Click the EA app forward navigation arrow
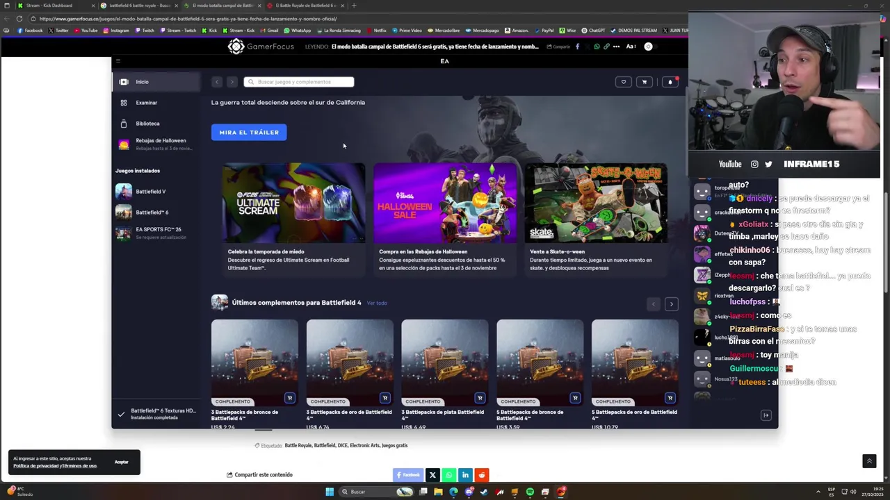890x500 pixels. pos(232,82)
